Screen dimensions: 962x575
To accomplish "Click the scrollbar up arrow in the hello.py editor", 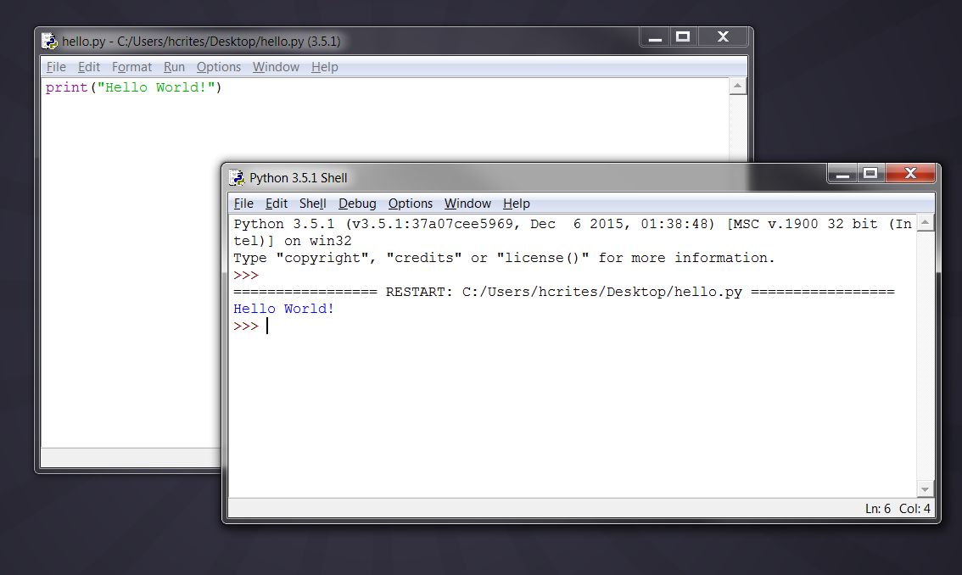I will point(737,85).
